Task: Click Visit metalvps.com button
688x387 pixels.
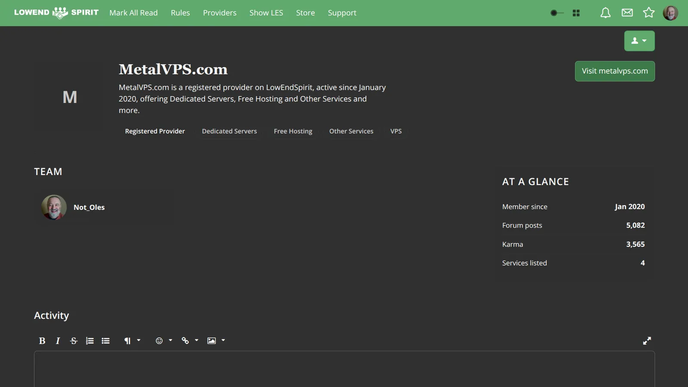Action: (x=615, y=71)
